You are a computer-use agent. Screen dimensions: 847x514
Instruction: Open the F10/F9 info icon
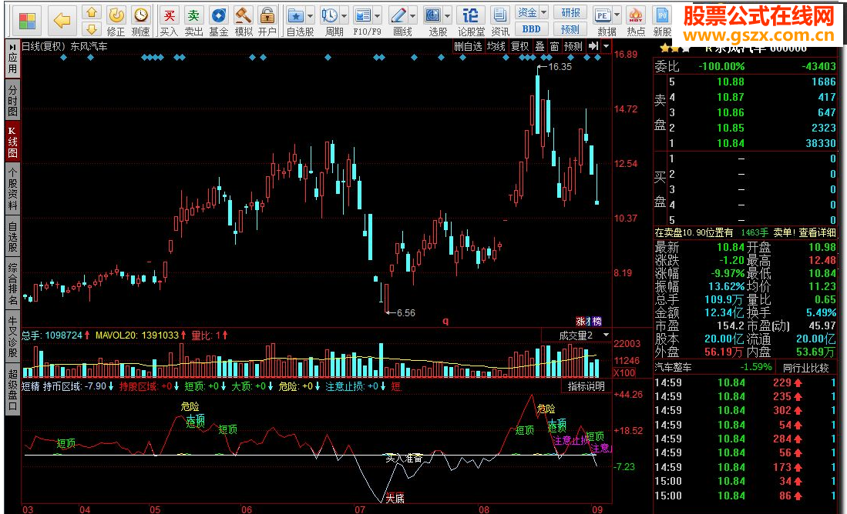pyautogui.click(x=363, y=15)
